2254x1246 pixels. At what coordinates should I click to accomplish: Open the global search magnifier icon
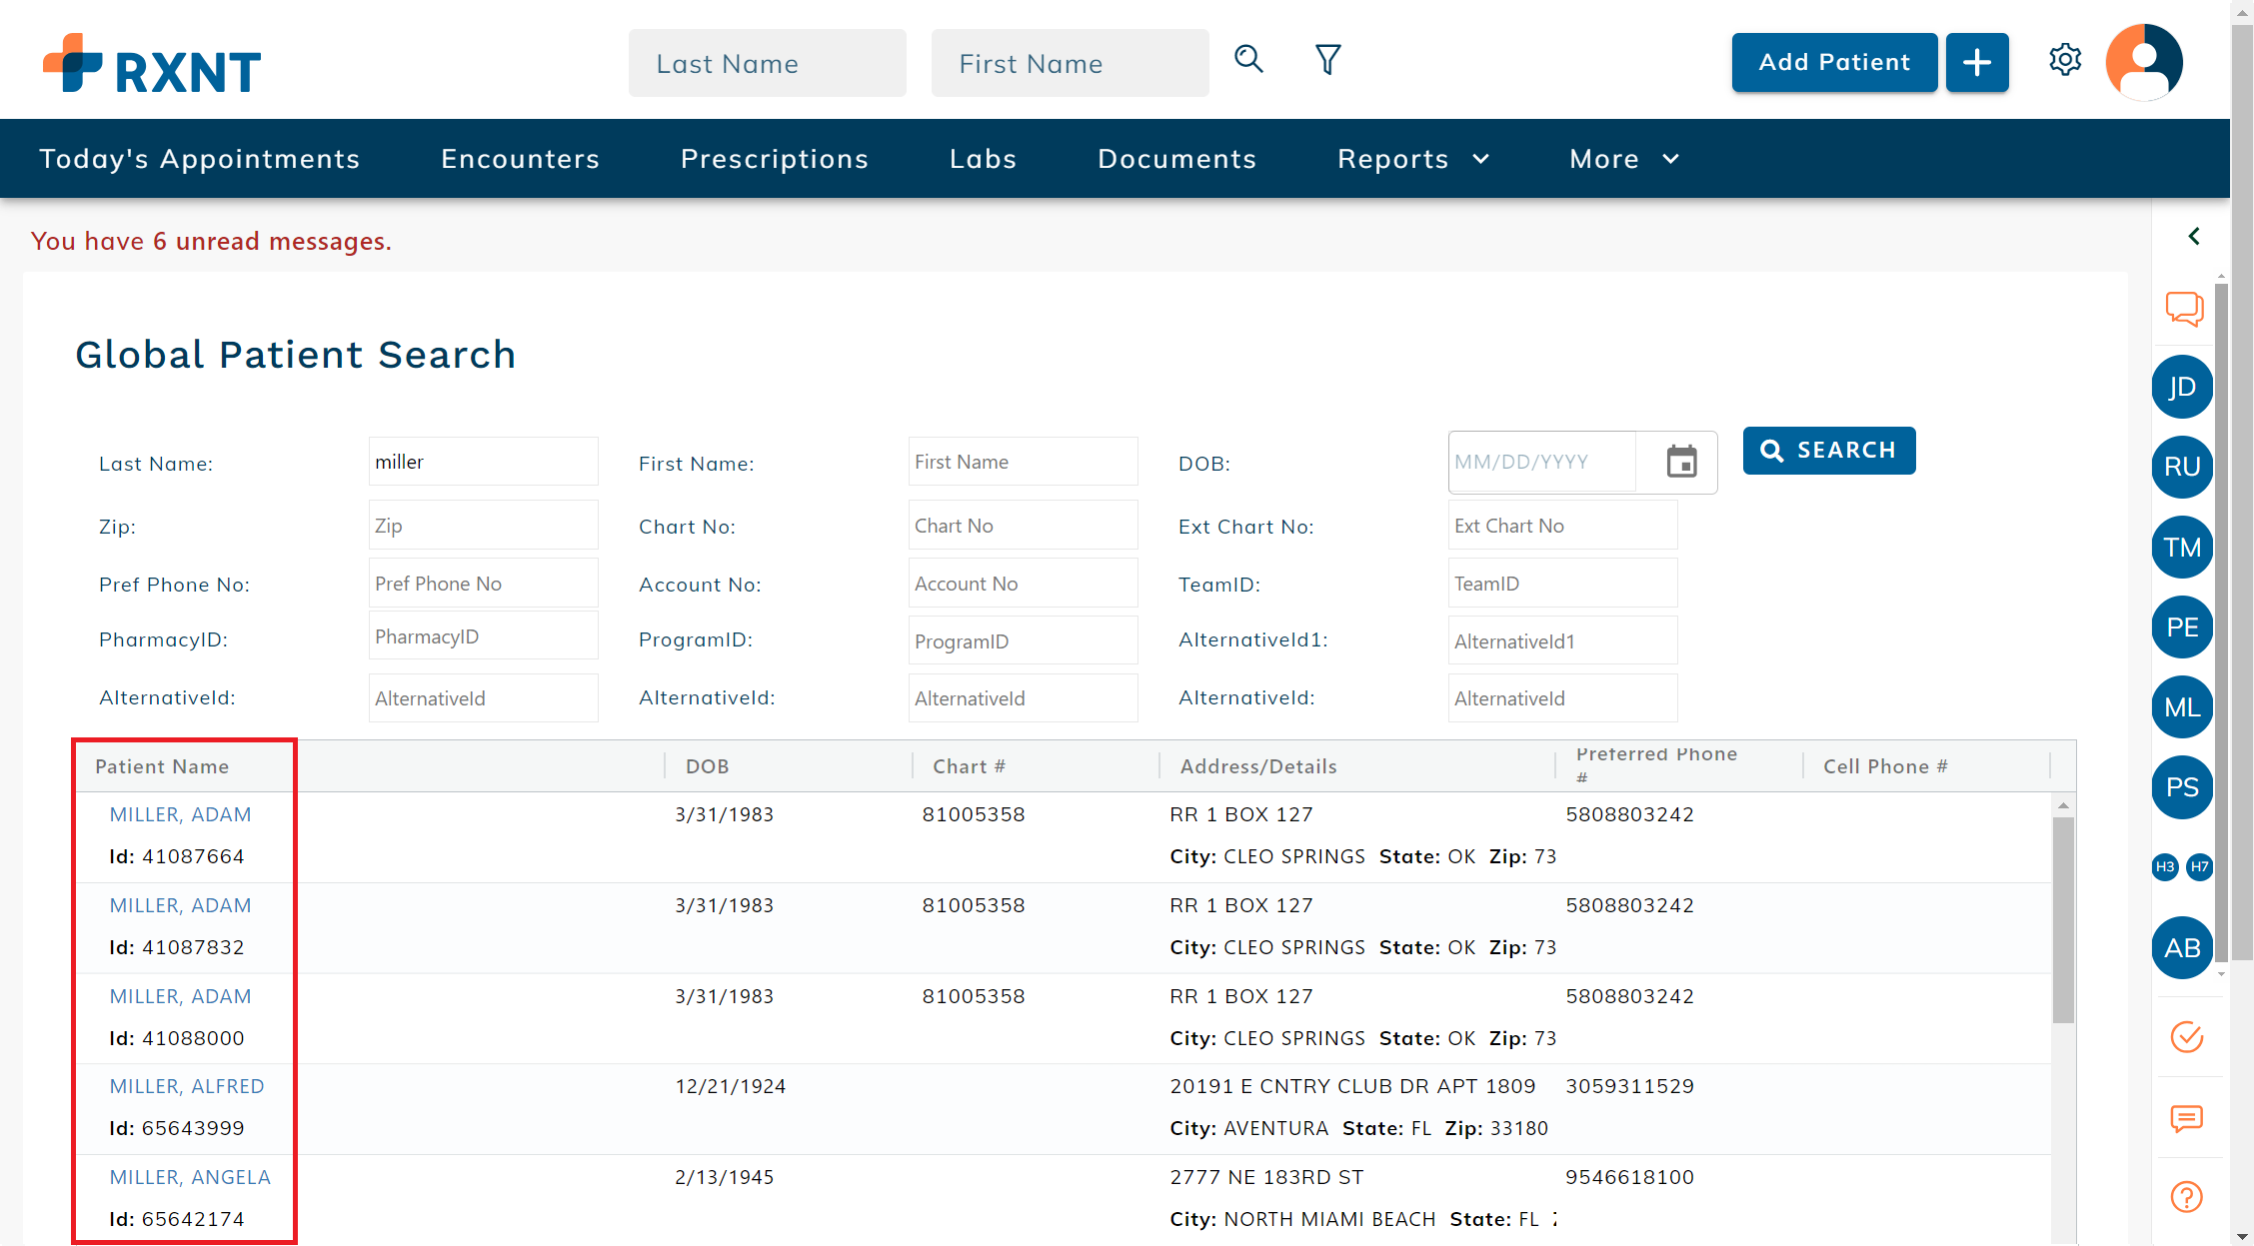1248,59
